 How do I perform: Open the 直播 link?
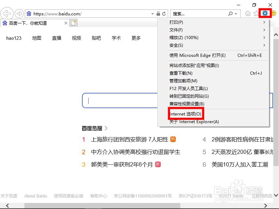(x=56, y=38)
